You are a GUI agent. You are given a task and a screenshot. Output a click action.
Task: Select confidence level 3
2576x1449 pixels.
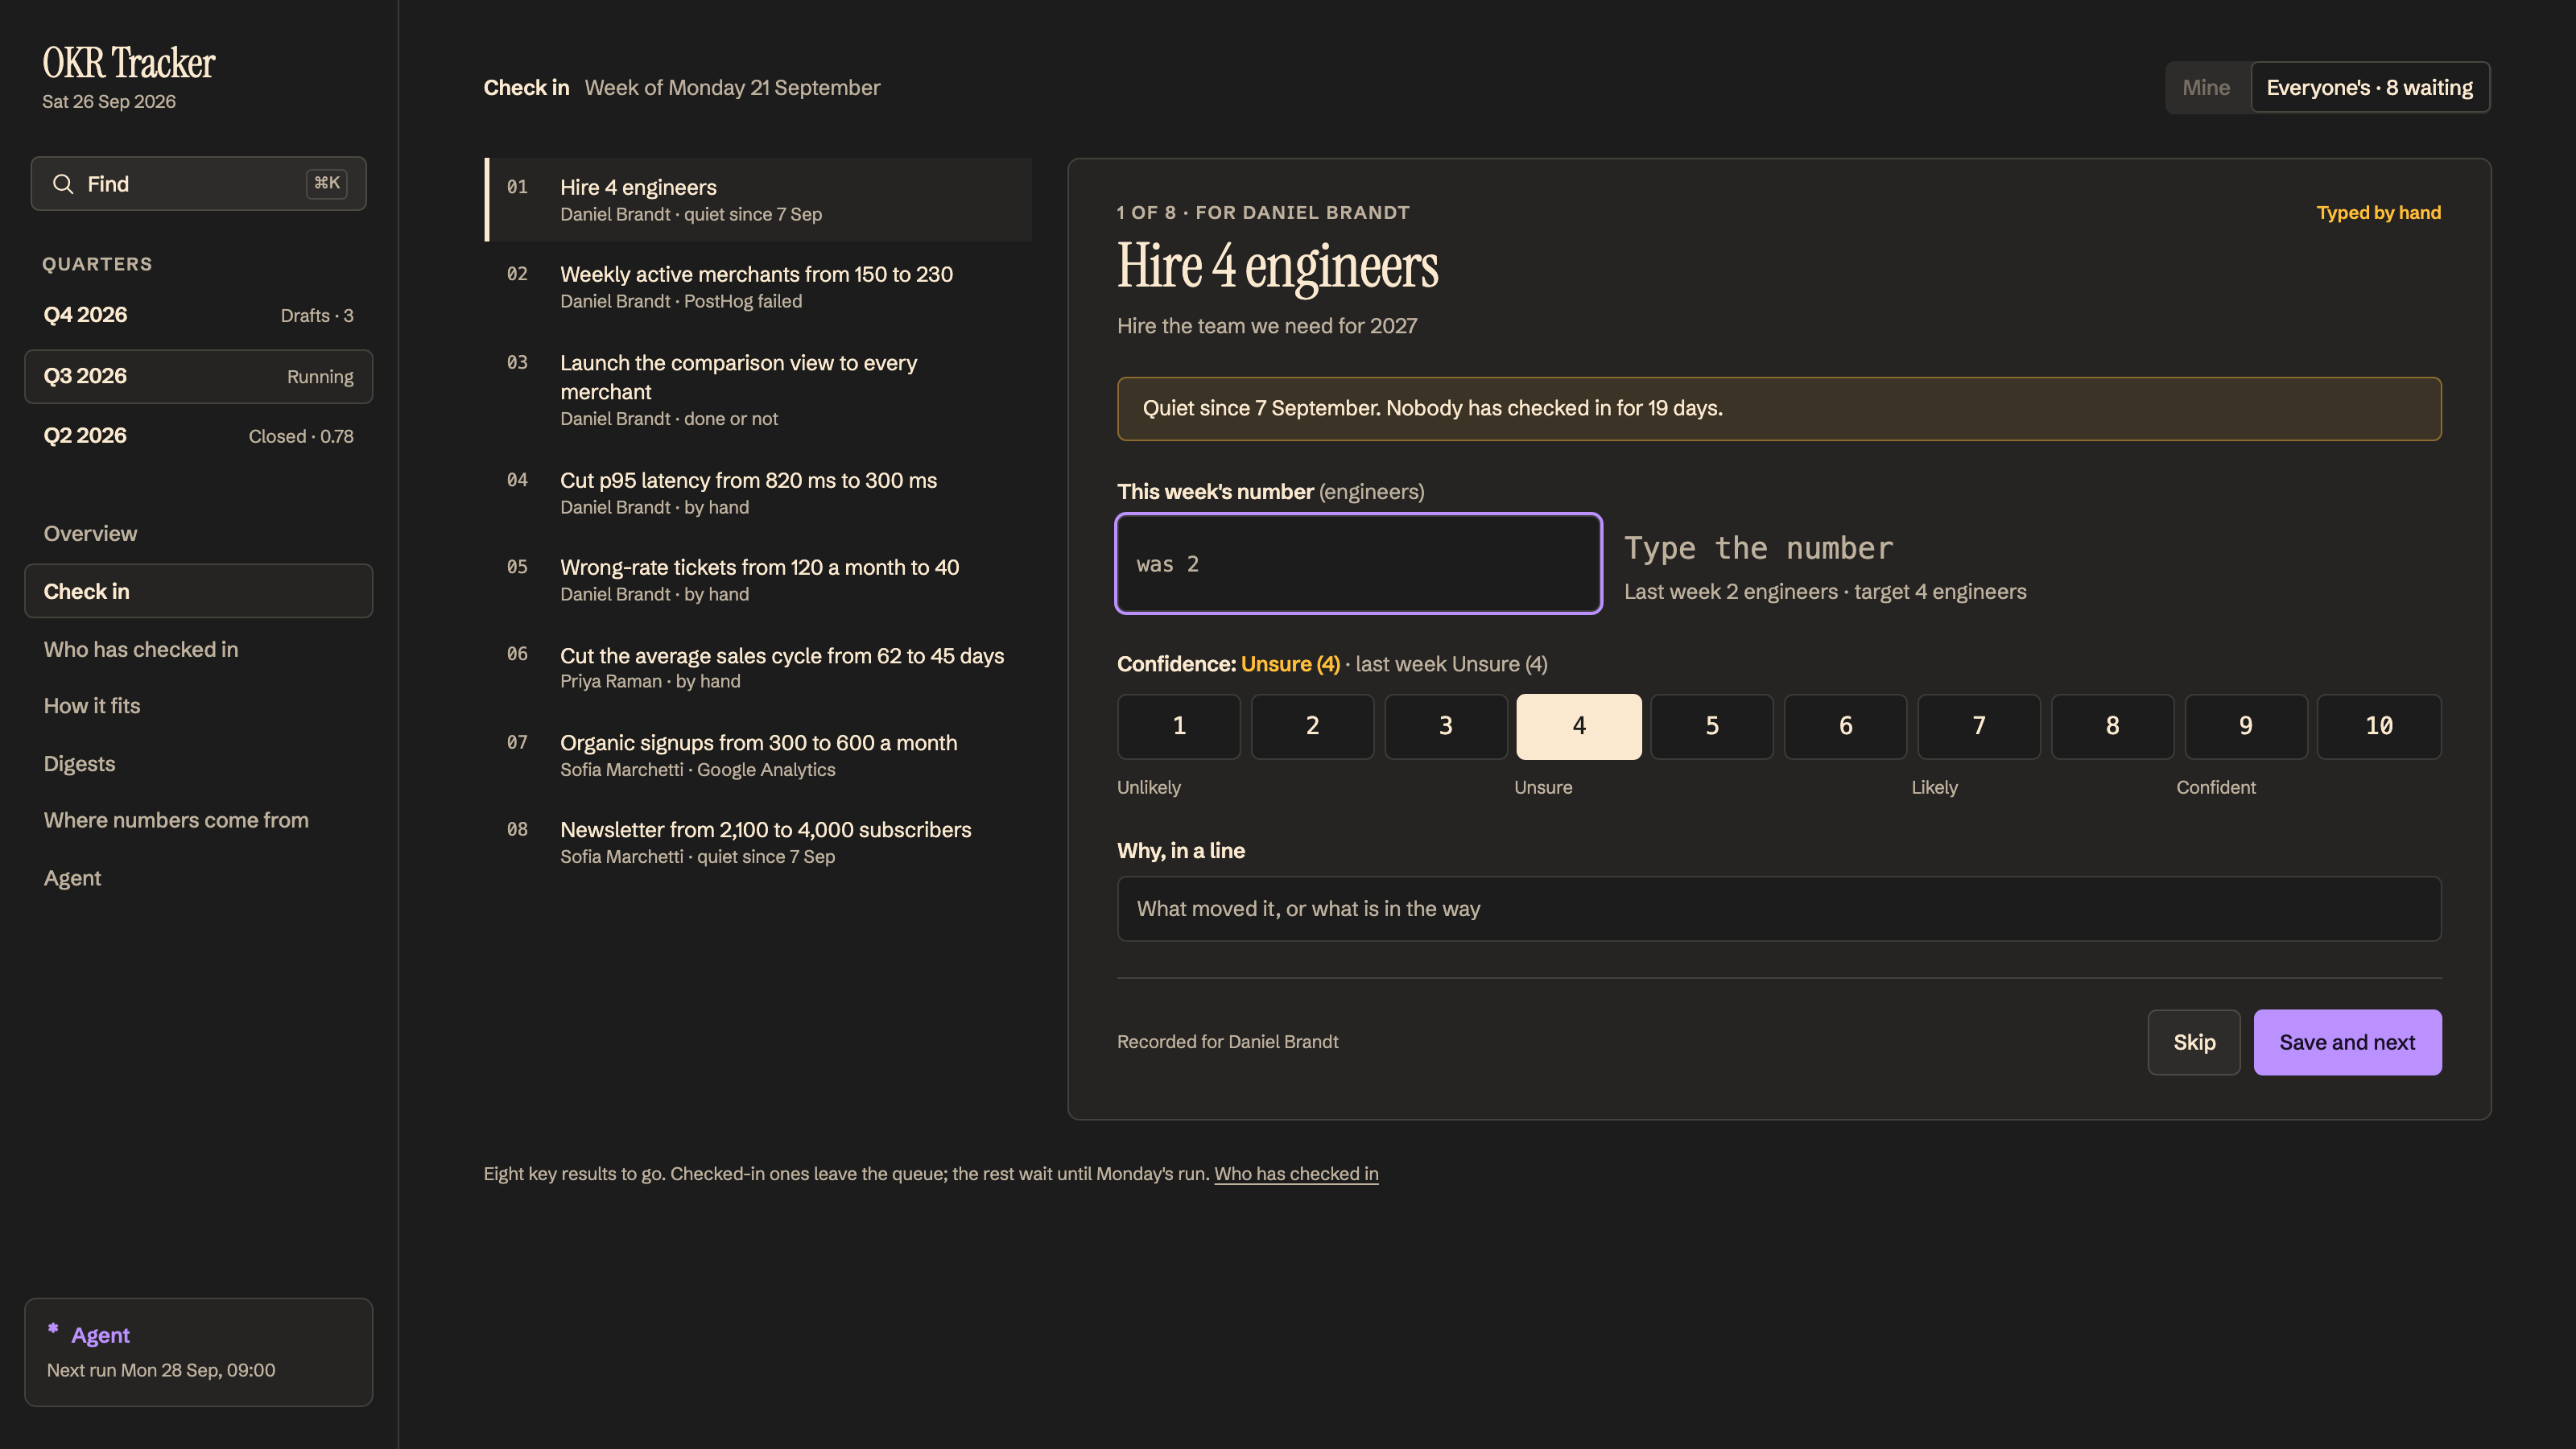pyautogui.click(x=1446, y=727)
